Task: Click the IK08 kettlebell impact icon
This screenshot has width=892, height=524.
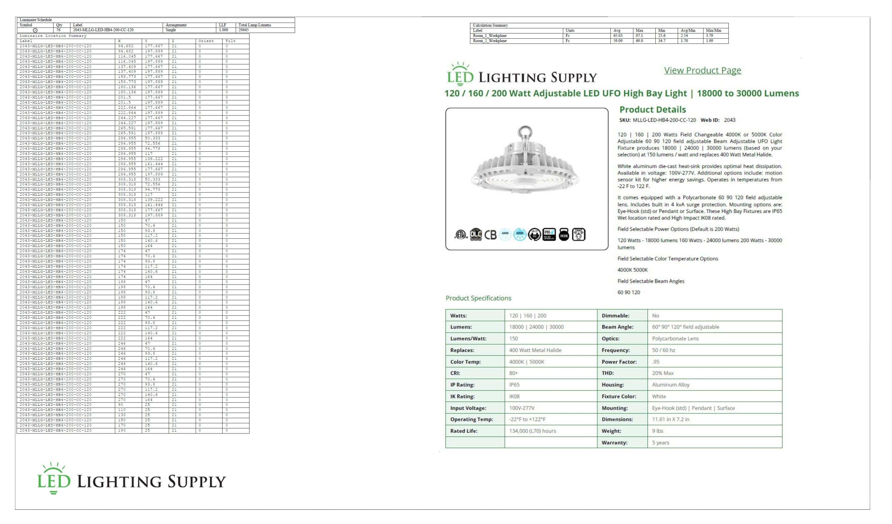Action: (x=564, y=235)
